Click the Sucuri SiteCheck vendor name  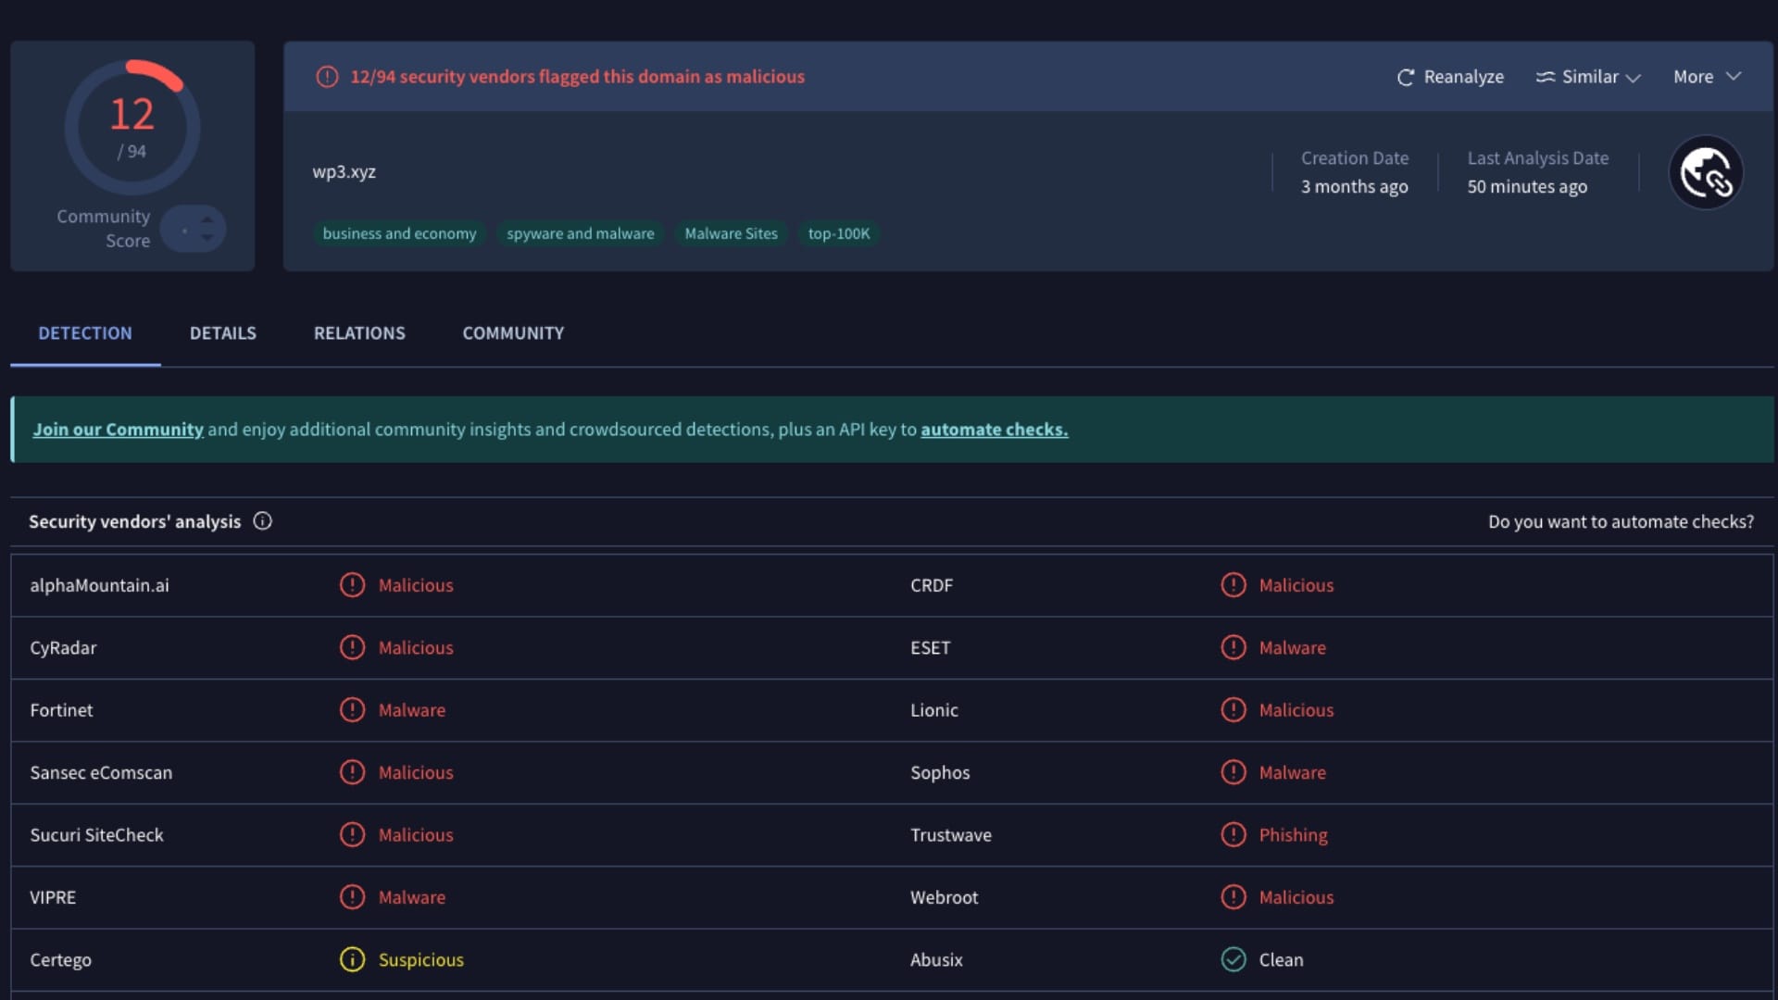96,835
